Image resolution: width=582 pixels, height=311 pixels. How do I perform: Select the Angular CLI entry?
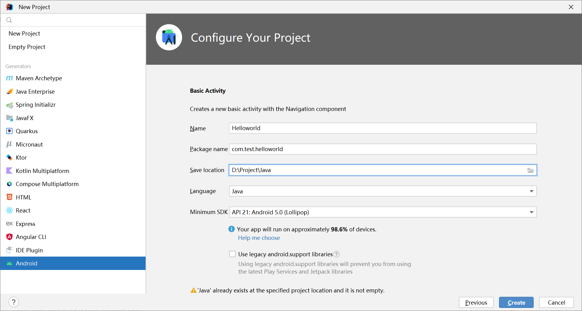pos(73,237)
